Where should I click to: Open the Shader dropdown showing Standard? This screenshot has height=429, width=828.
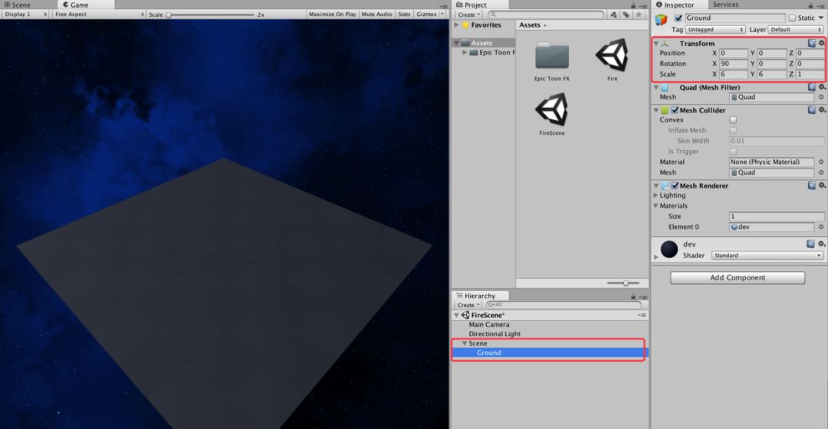(x=767, y=255)
